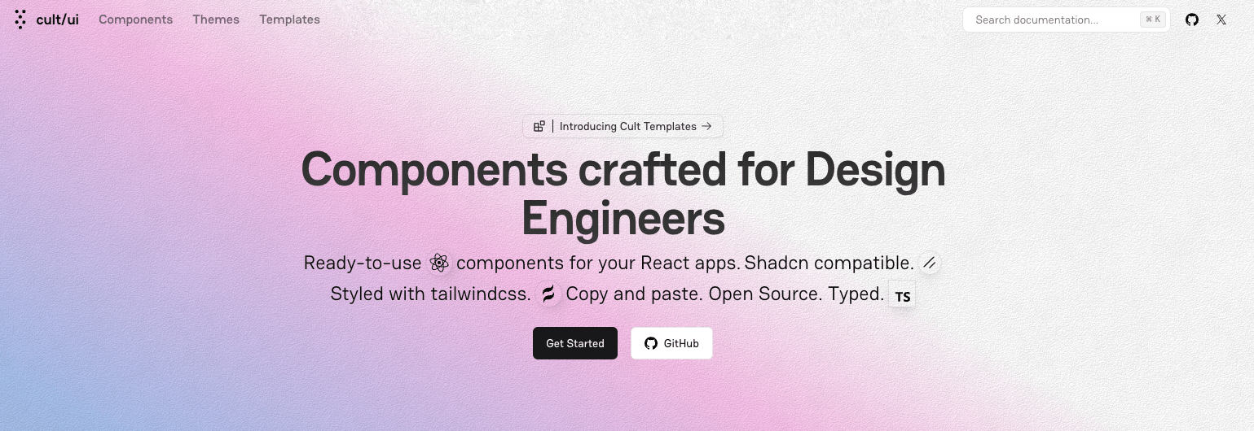Open Introducing Cult Templates announcement
Screen dimensions: 1254x431
627,126
